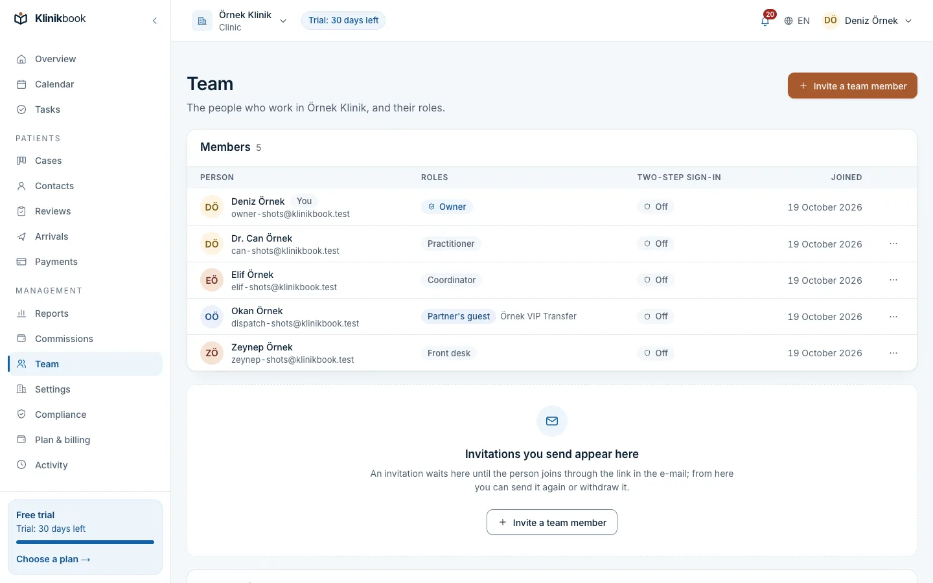The image size is (933, 583).
Task: Click the Calendar sidebar icon
Action: tap(21, 84)
